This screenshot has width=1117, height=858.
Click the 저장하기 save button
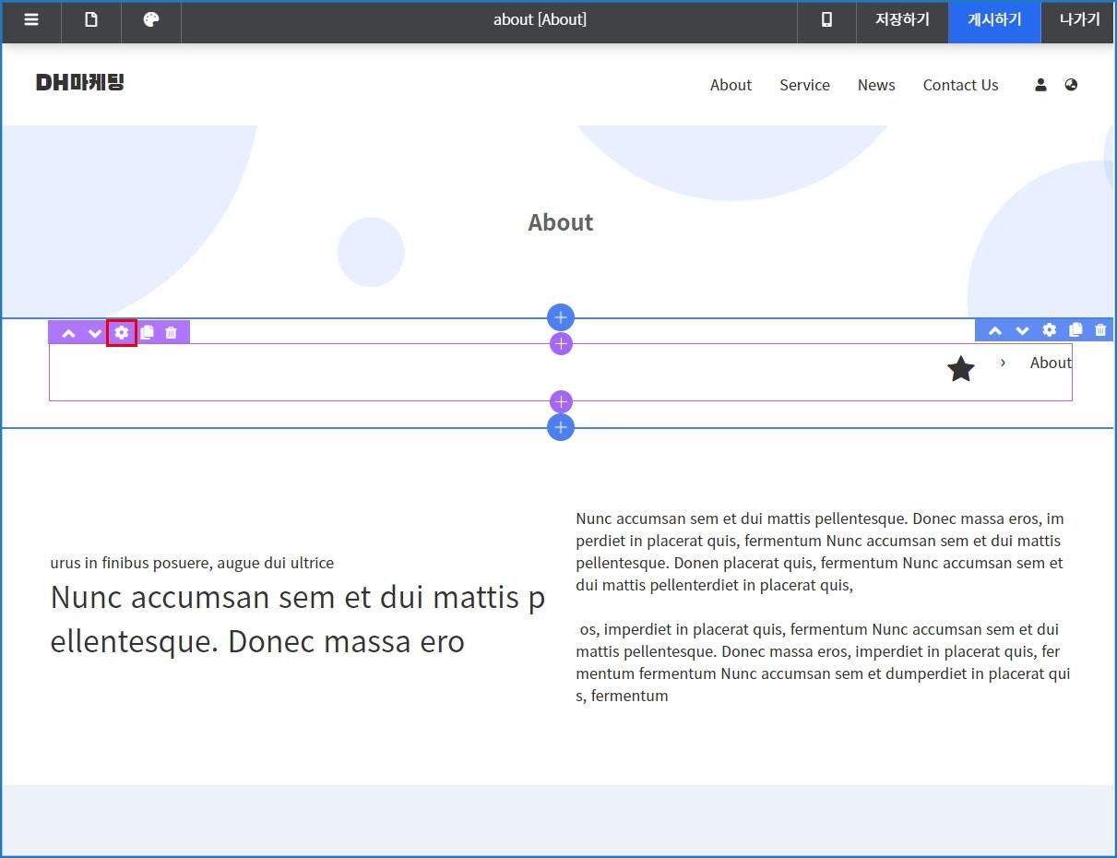[x=902, y=20]
